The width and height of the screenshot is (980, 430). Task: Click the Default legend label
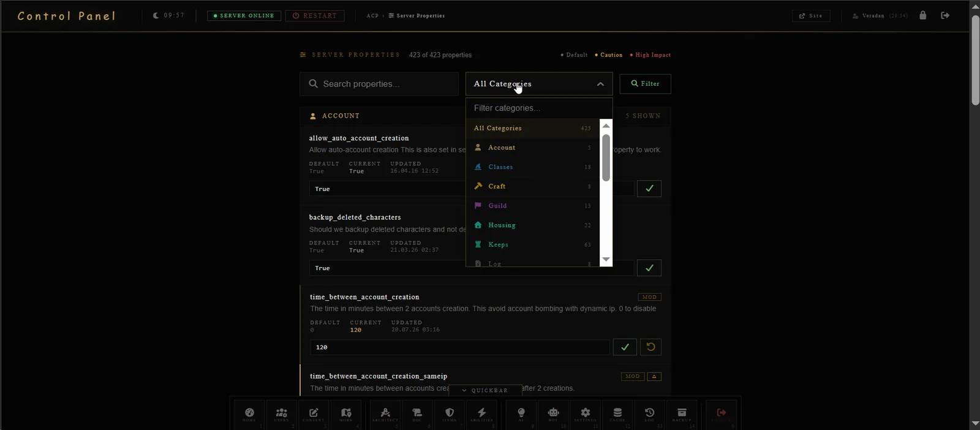574,55
